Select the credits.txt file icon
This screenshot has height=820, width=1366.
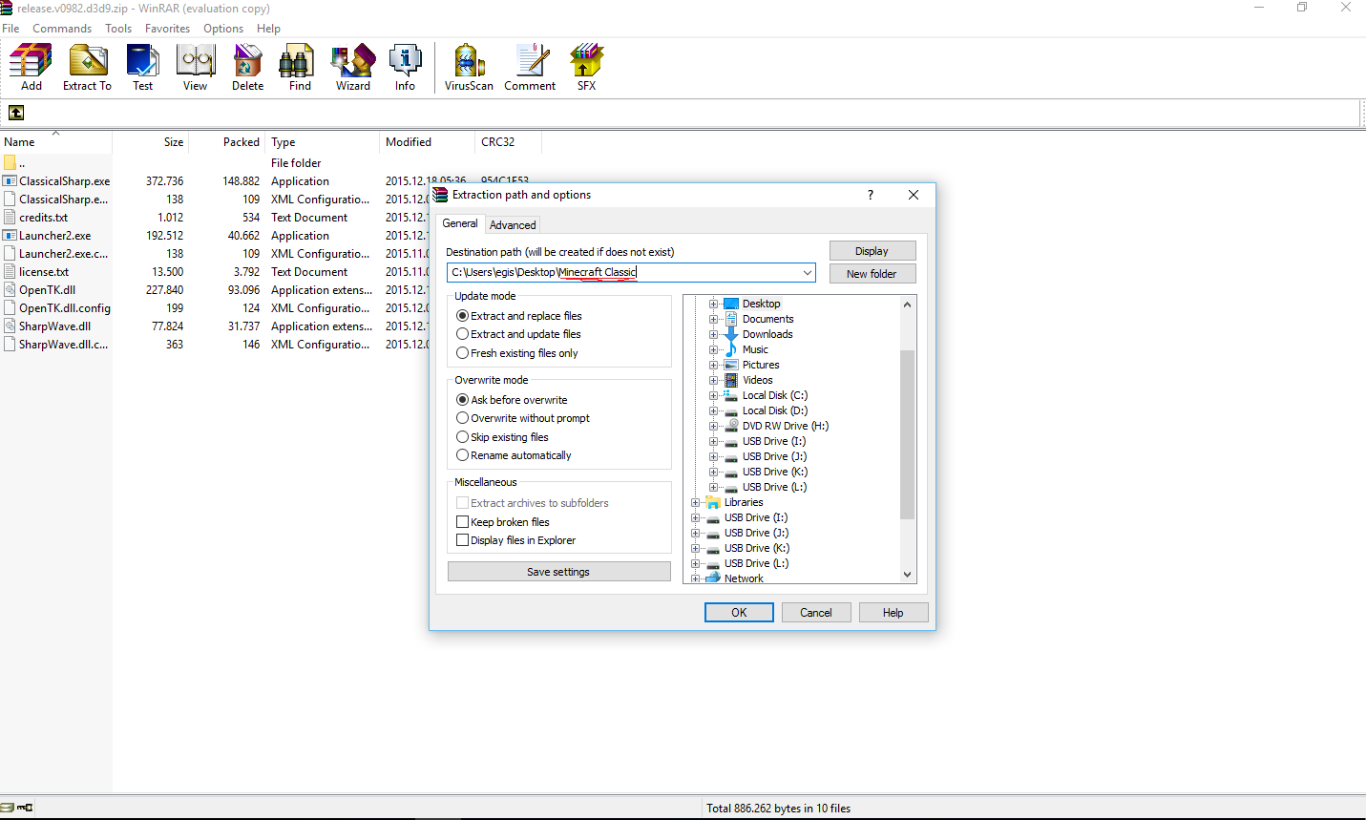pos(10,218)
